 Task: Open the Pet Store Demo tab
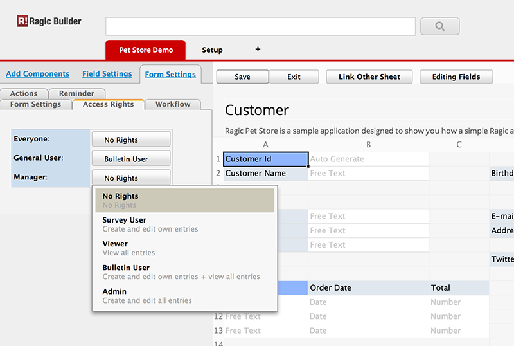click(146, 50)
